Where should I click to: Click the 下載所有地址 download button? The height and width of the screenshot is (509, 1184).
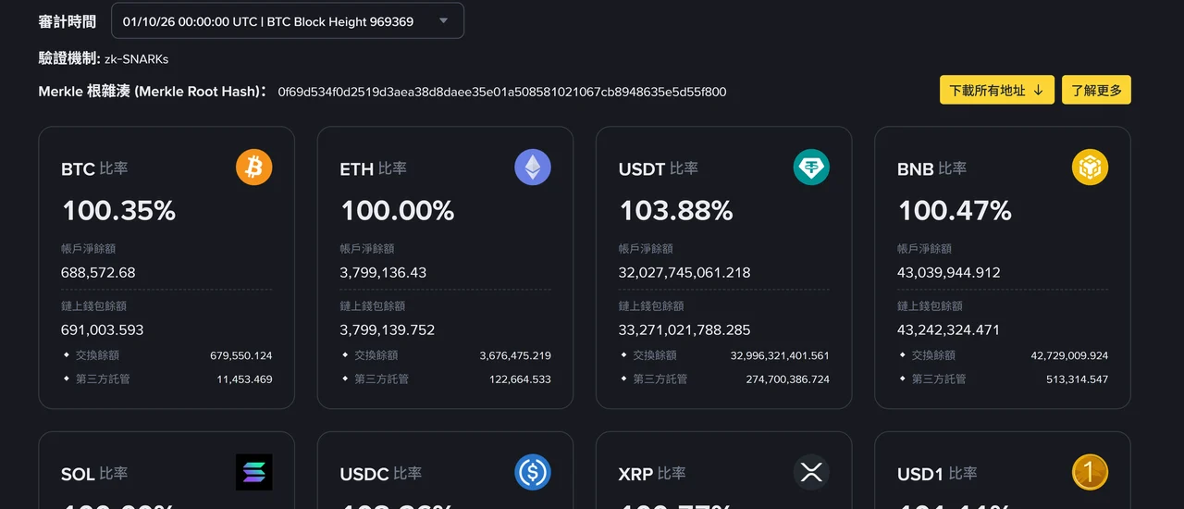(997, 90)
